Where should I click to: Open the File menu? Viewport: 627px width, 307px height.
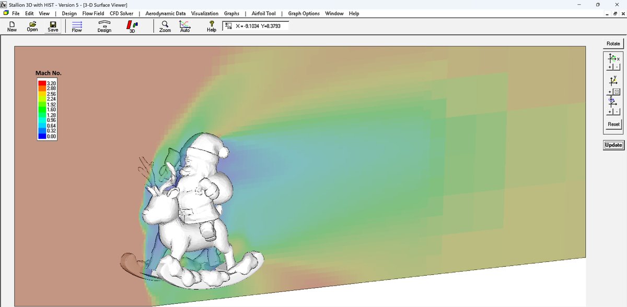pyautogui.click(x=16, y=14)
